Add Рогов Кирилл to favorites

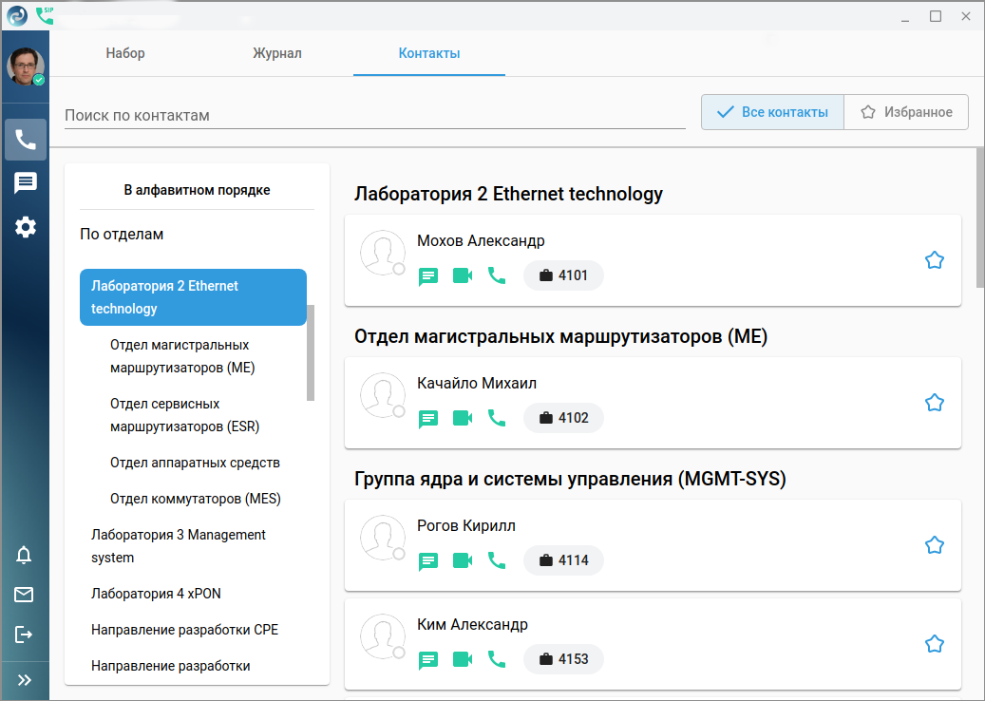(x=934, y=545)
